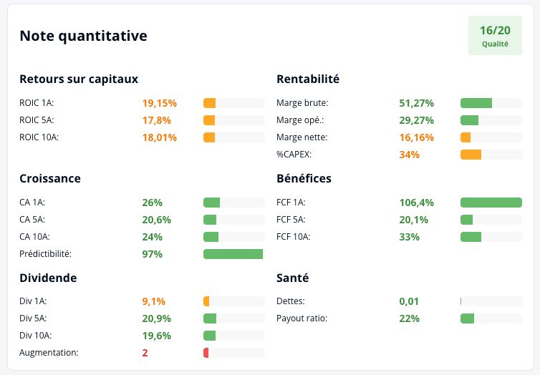
Task: Click the Marge nette 16,16% value
Action: pos(416,137)
